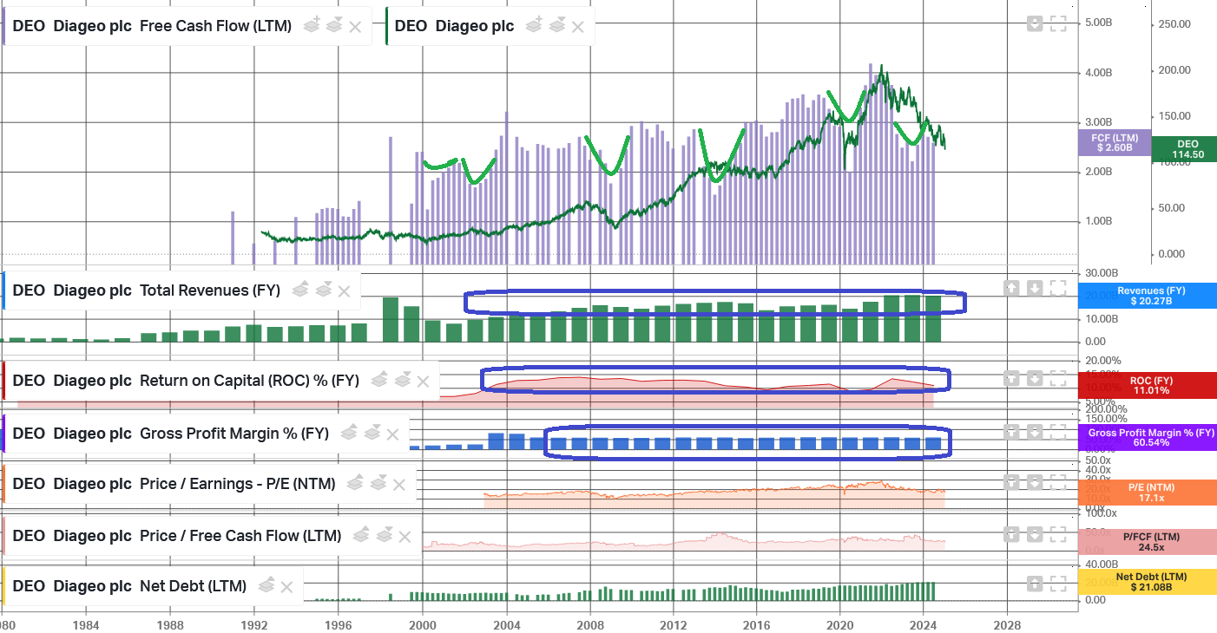Maximize the Total Revenues pane
This screenshot has height=633, width=1217.
(x=1058, y=288)
